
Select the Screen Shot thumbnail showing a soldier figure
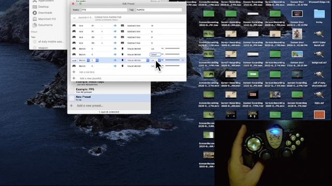[x=297, y=34]
